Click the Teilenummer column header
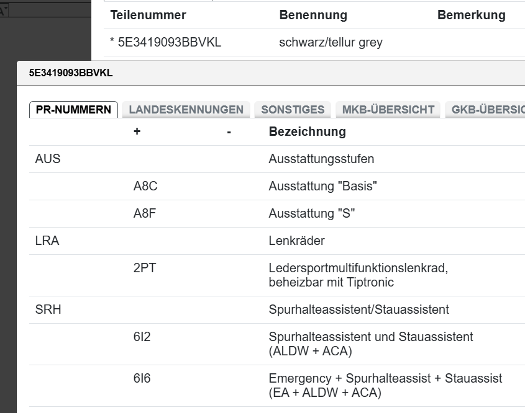525x413 pixels. pos(147,15)
